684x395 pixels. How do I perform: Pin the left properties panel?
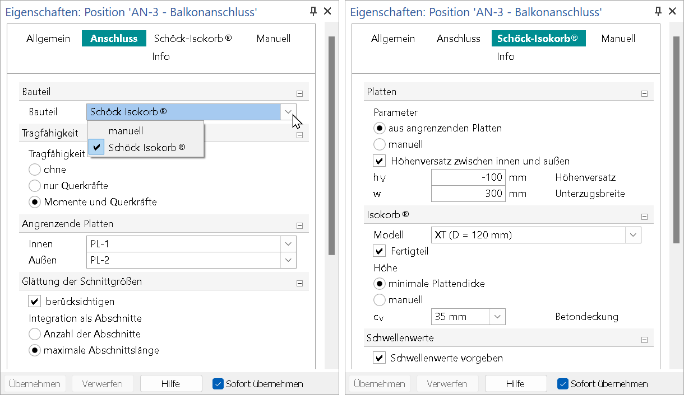click(x=314, y=12)
